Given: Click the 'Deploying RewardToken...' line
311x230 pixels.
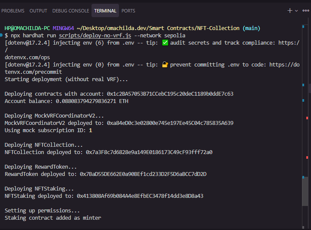Looking at the screenshot, I should 41,167.
